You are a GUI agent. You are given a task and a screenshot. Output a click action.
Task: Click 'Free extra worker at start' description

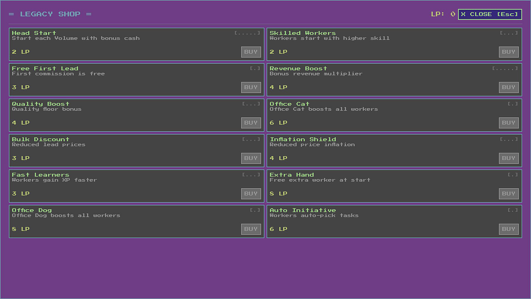[320, 180]
